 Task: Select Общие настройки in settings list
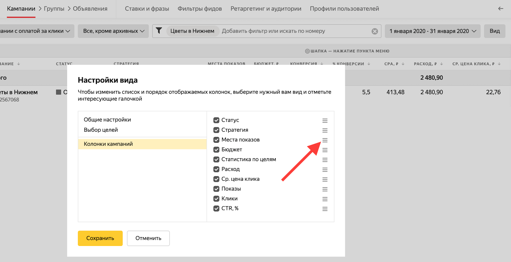point(107,120)
